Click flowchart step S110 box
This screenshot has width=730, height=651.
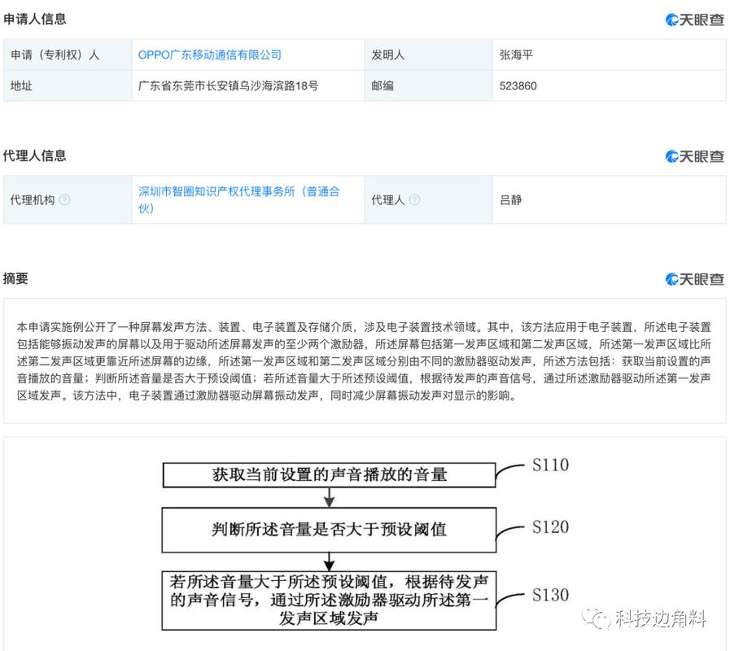pos(330,474)
